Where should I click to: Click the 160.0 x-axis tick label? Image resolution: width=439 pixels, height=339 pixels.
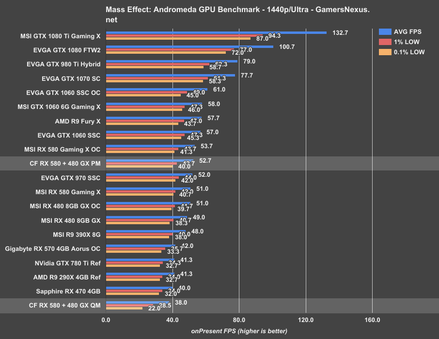click(372, 320)
